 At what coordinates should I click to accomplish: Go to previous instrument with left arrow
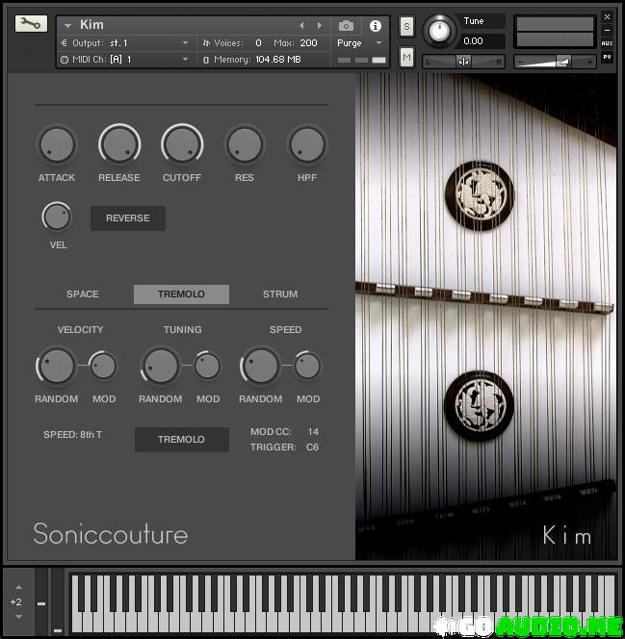(x=301, y=26)
